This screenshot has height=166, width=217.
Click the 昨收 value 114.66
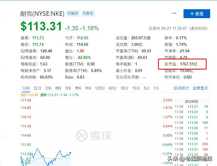[x=82, y=44]
